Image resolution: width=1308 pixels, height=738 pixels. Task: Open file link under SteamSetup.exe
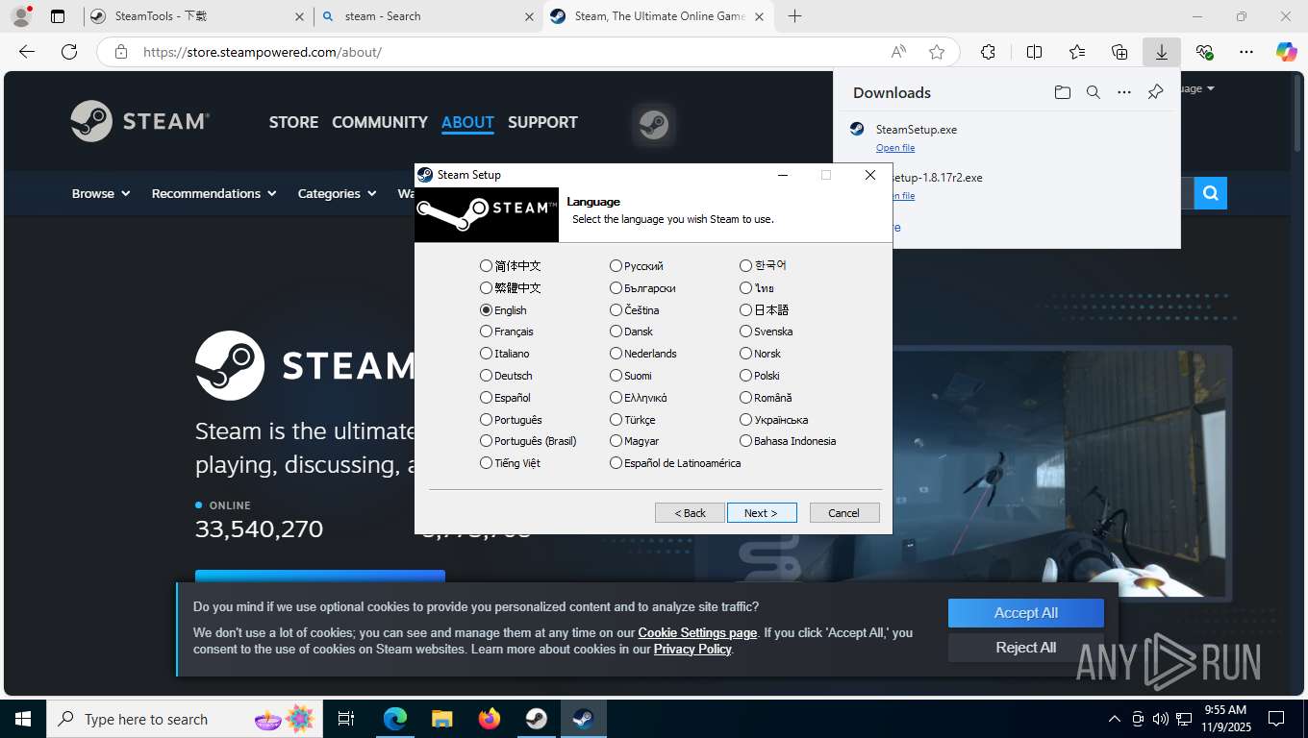pyautogui.click(x=895, y=148)
